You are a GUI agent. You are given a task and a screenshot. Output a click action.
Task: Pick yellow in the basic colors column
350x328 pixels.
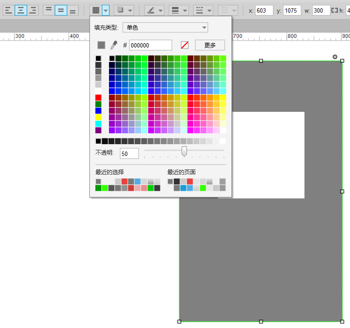coord(98,117)
